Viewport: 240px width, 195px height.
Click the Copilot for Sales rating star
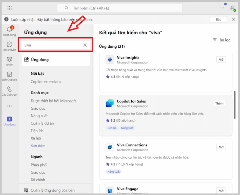(108, 120)
